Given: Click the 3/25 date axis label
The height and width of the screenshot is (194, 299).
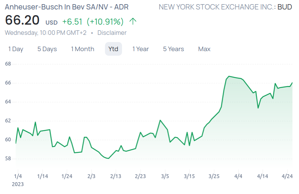Looking at the screenshot, I should [214, 176].
